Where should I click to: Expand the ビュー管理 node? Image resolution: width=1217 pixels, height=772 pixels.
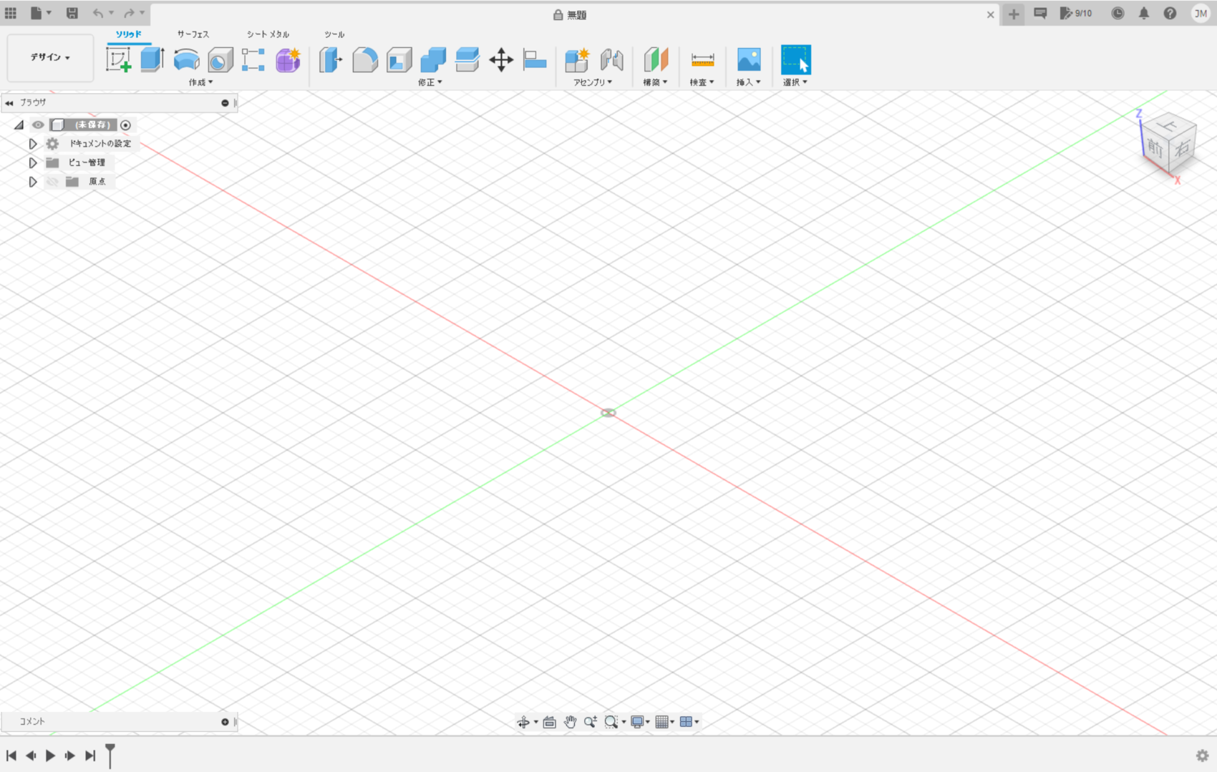32,162
